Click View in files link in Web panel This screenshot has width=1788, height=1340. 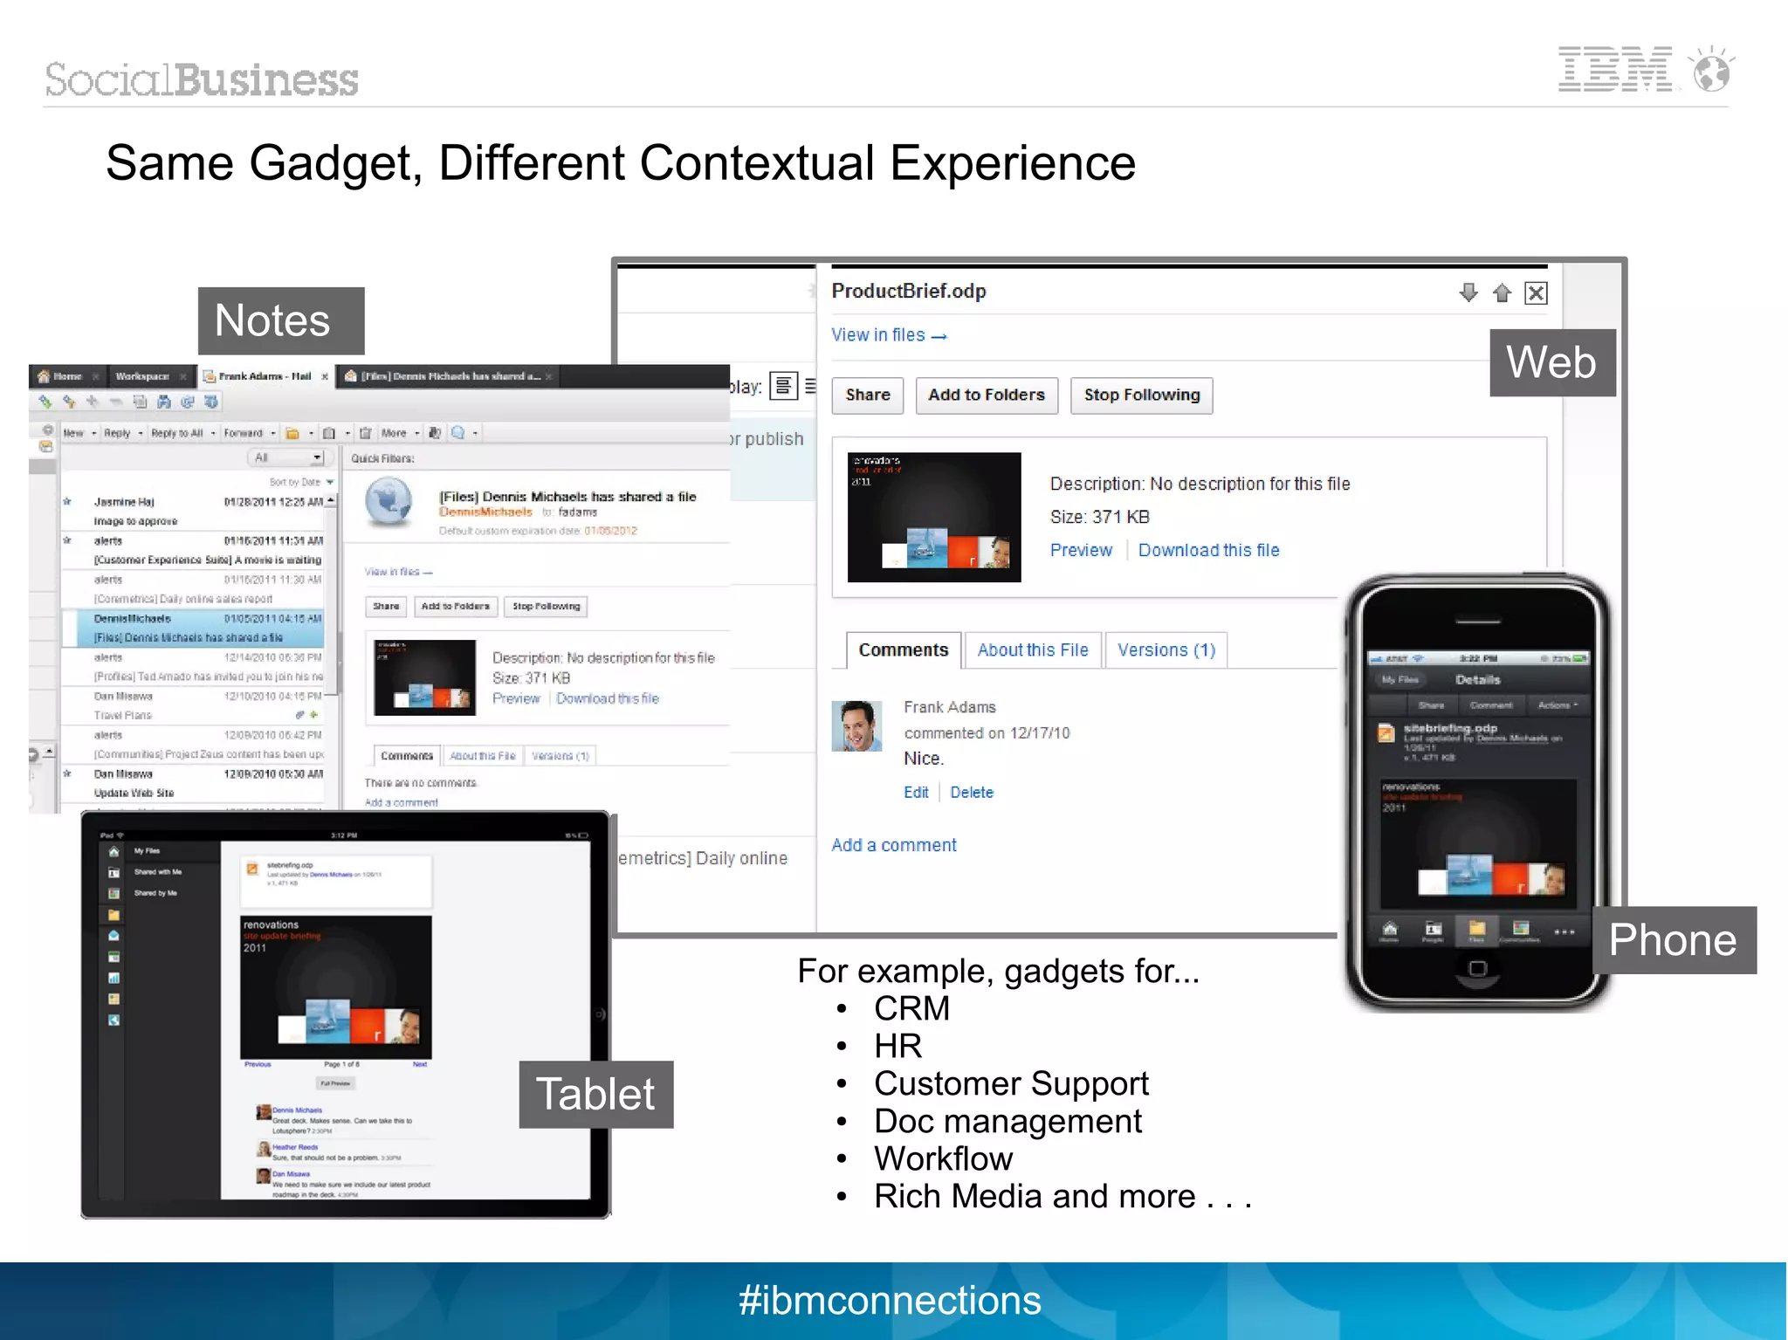pyautogui.click(x=889, y=335)
